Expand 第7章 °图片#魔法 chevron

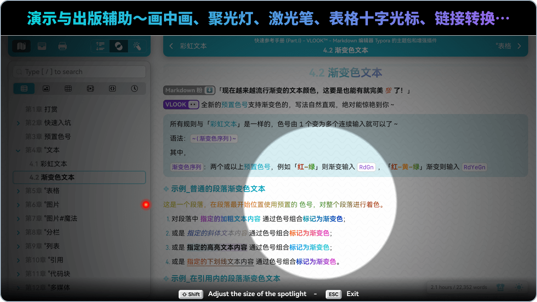click(x=18, y=219)
